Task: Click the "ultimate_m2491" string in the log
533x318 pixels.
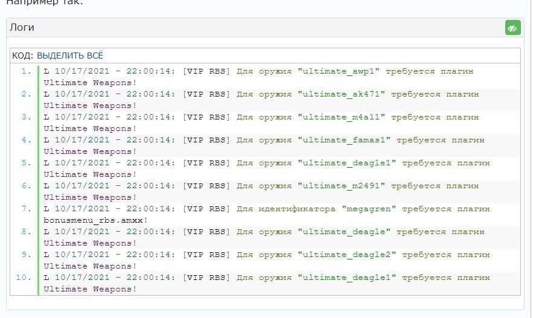Action: 341,186
